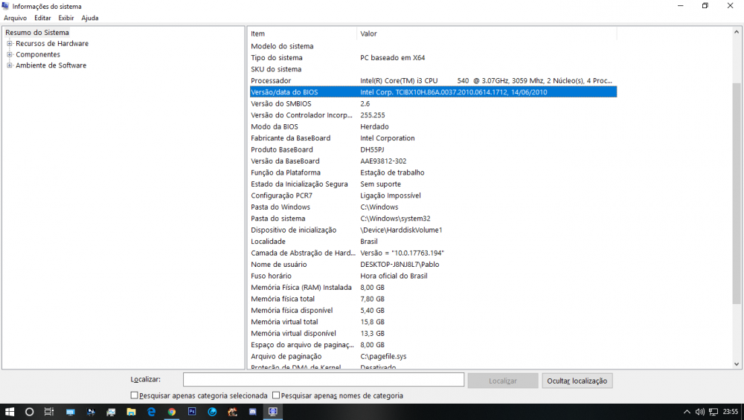Image resolution: width=744 pixels, height=420 pixels.
Task: Launch Google Chrome from the taskbar
Action: pos(172,411)
